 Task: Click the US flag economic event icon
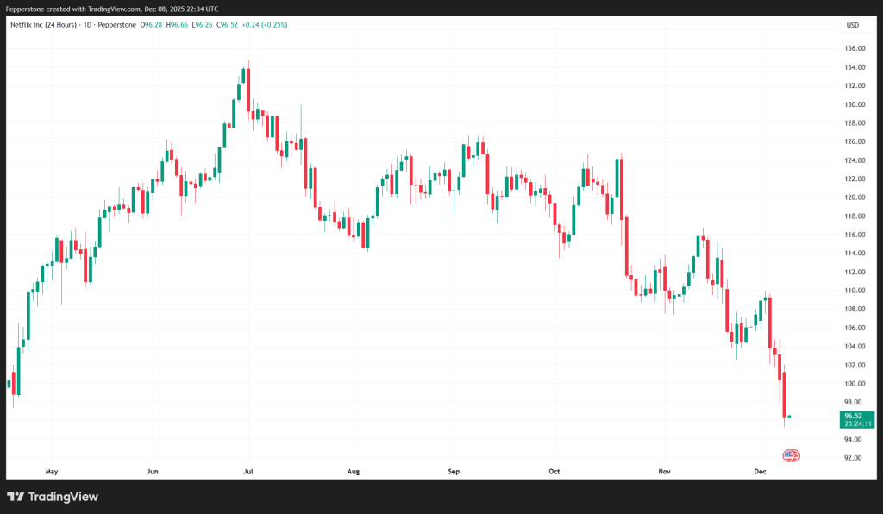coord(791,455)
